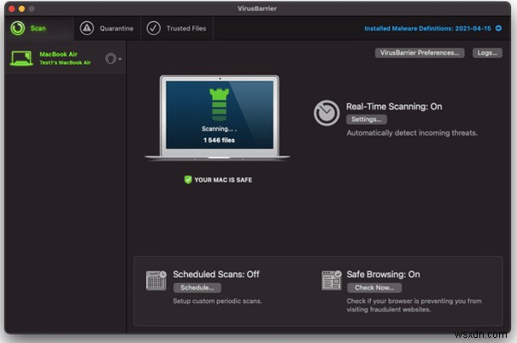Click the MacBook Air device icon in sidebar
This screenshot has width=517, height=343.
pyautogui.click(x=21, y=58)
